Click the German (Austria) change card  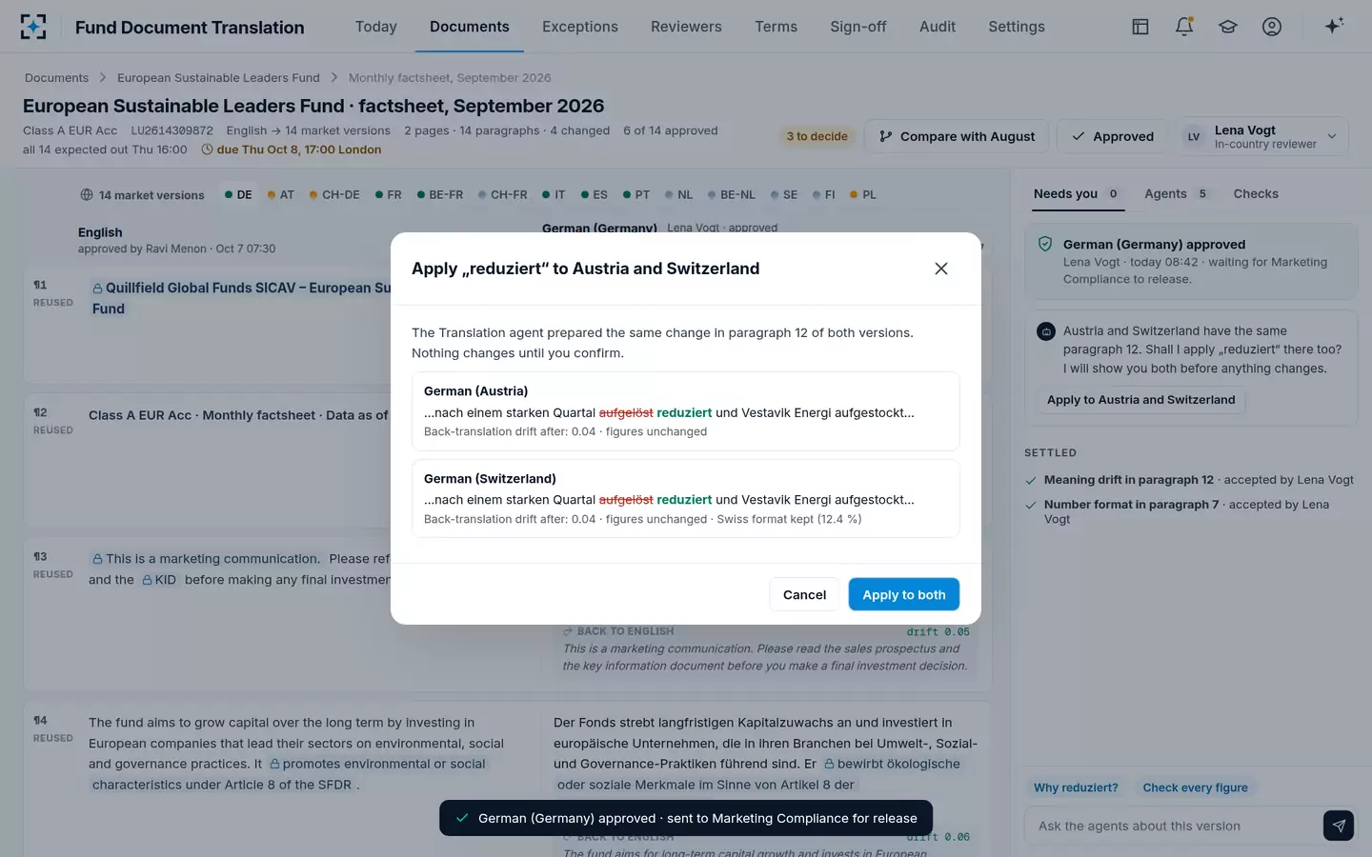[x=686, y=411]
